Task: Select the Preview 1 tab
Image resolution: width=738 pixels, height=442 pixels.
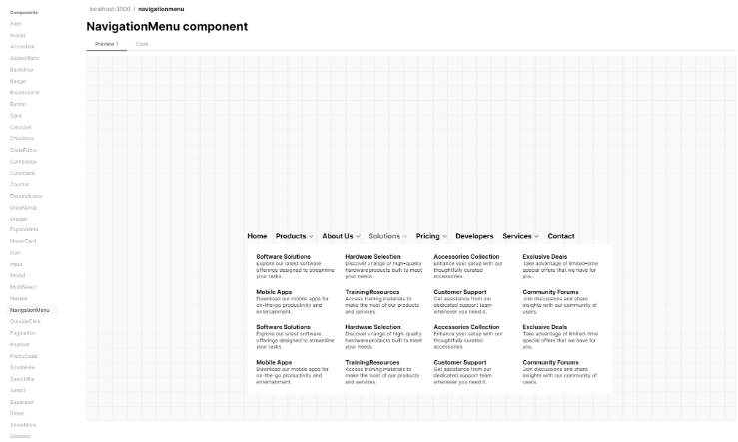Action: 106,44
